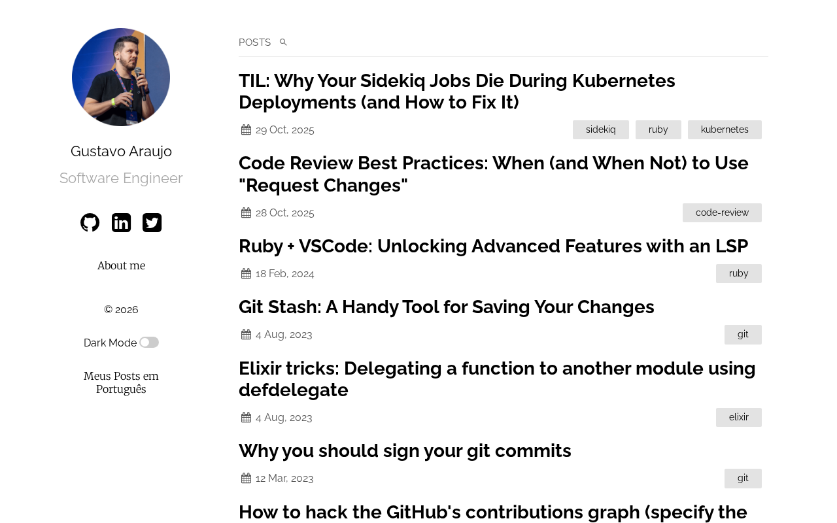837x523 pixels.
Task: Open the GitHub profile icon
Action: point(90,223)
